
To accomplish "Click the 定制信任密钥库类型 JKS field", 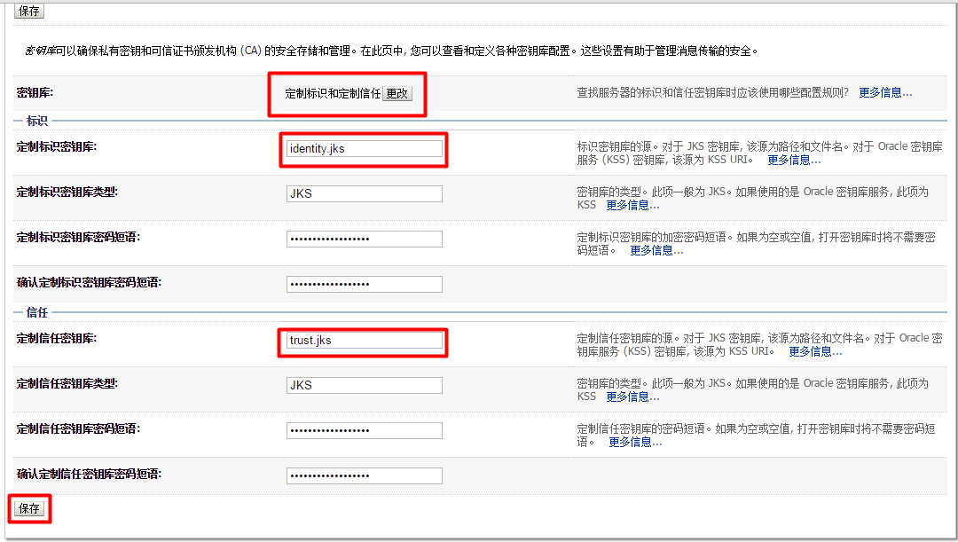I will click(x=365, y=386).
